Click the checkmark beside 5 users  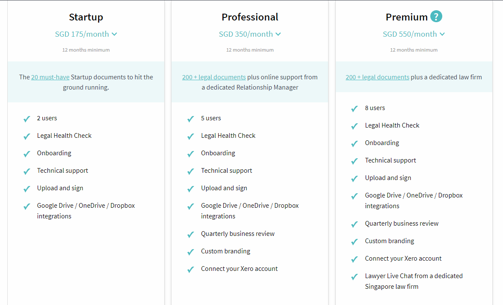point(191,119)
